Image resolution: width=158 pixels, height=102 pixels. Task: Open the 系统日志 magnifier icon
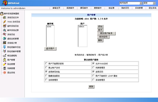4,34
